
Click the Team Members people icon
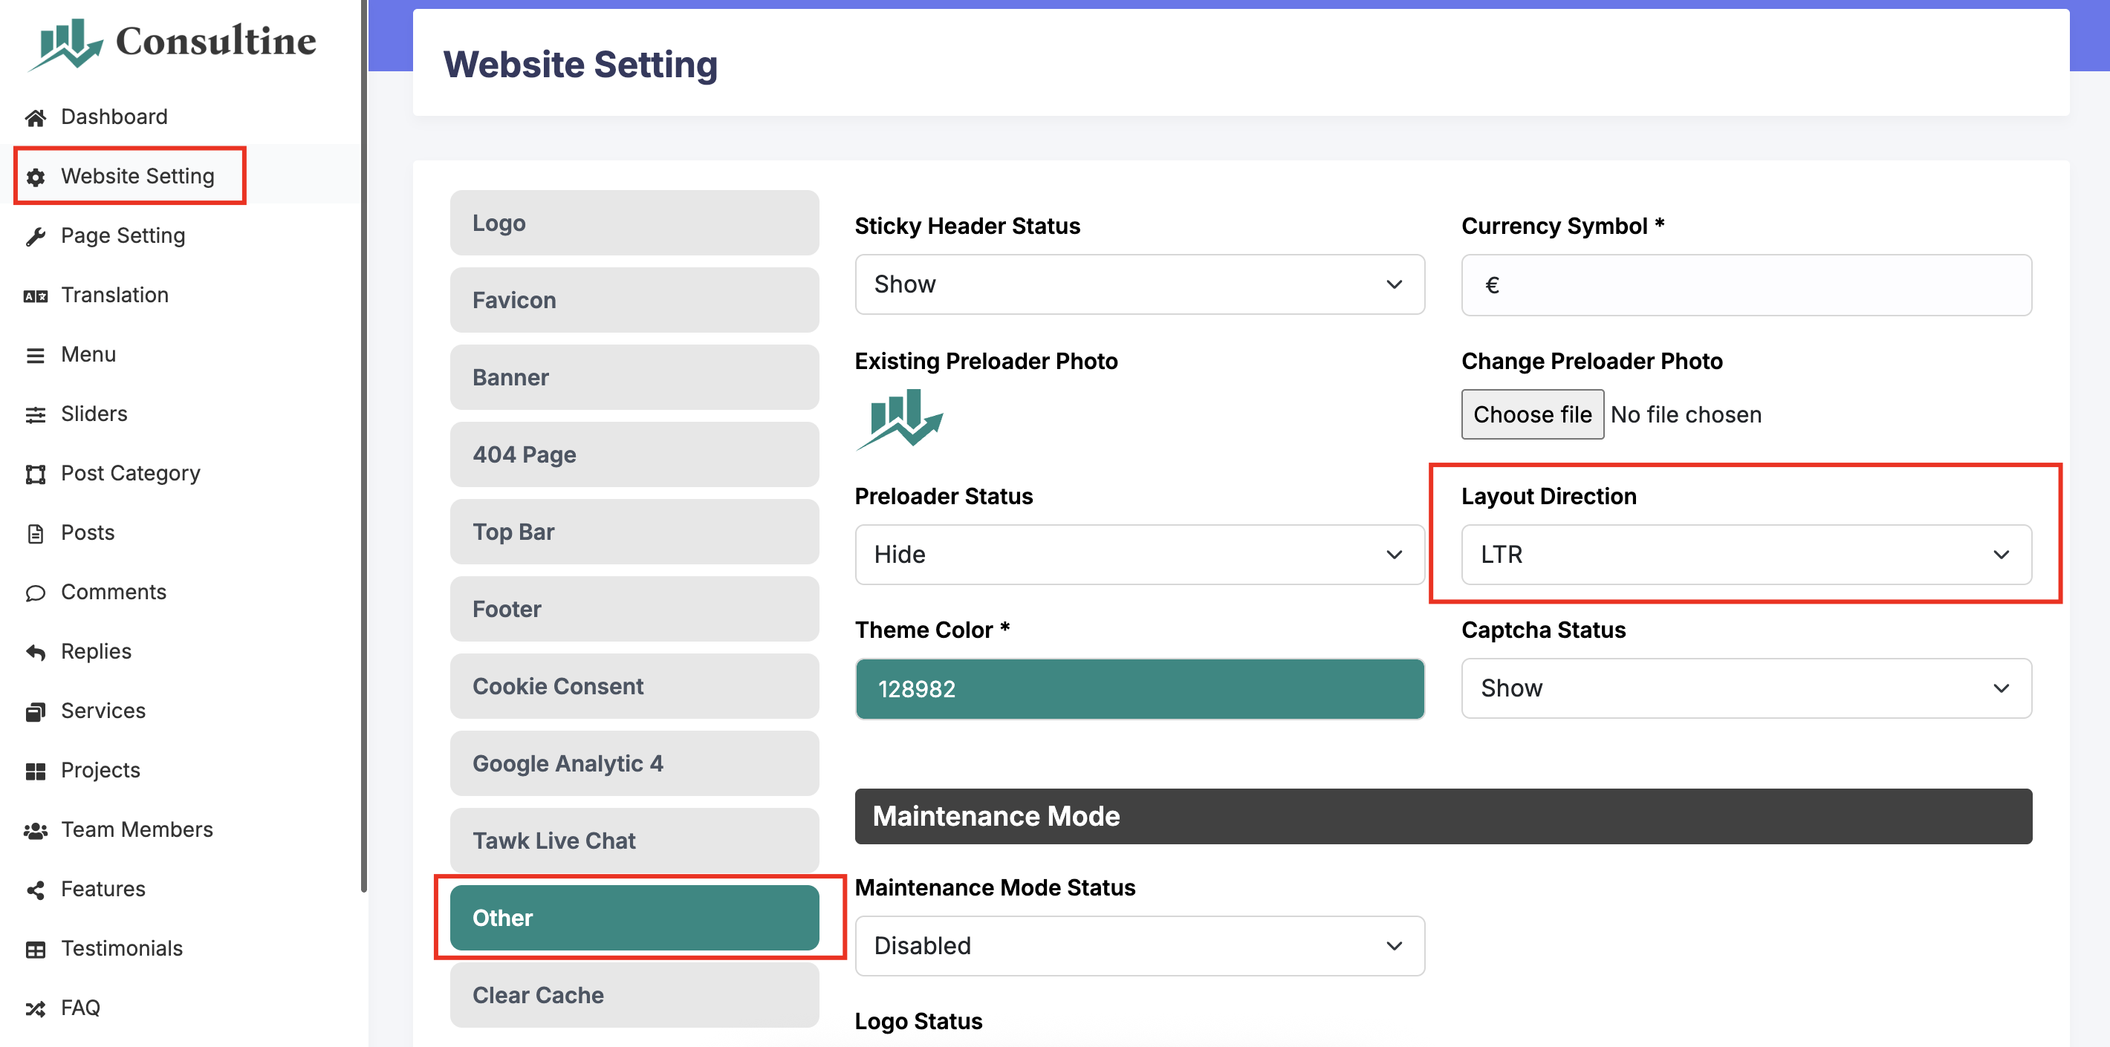coord(35,831)
